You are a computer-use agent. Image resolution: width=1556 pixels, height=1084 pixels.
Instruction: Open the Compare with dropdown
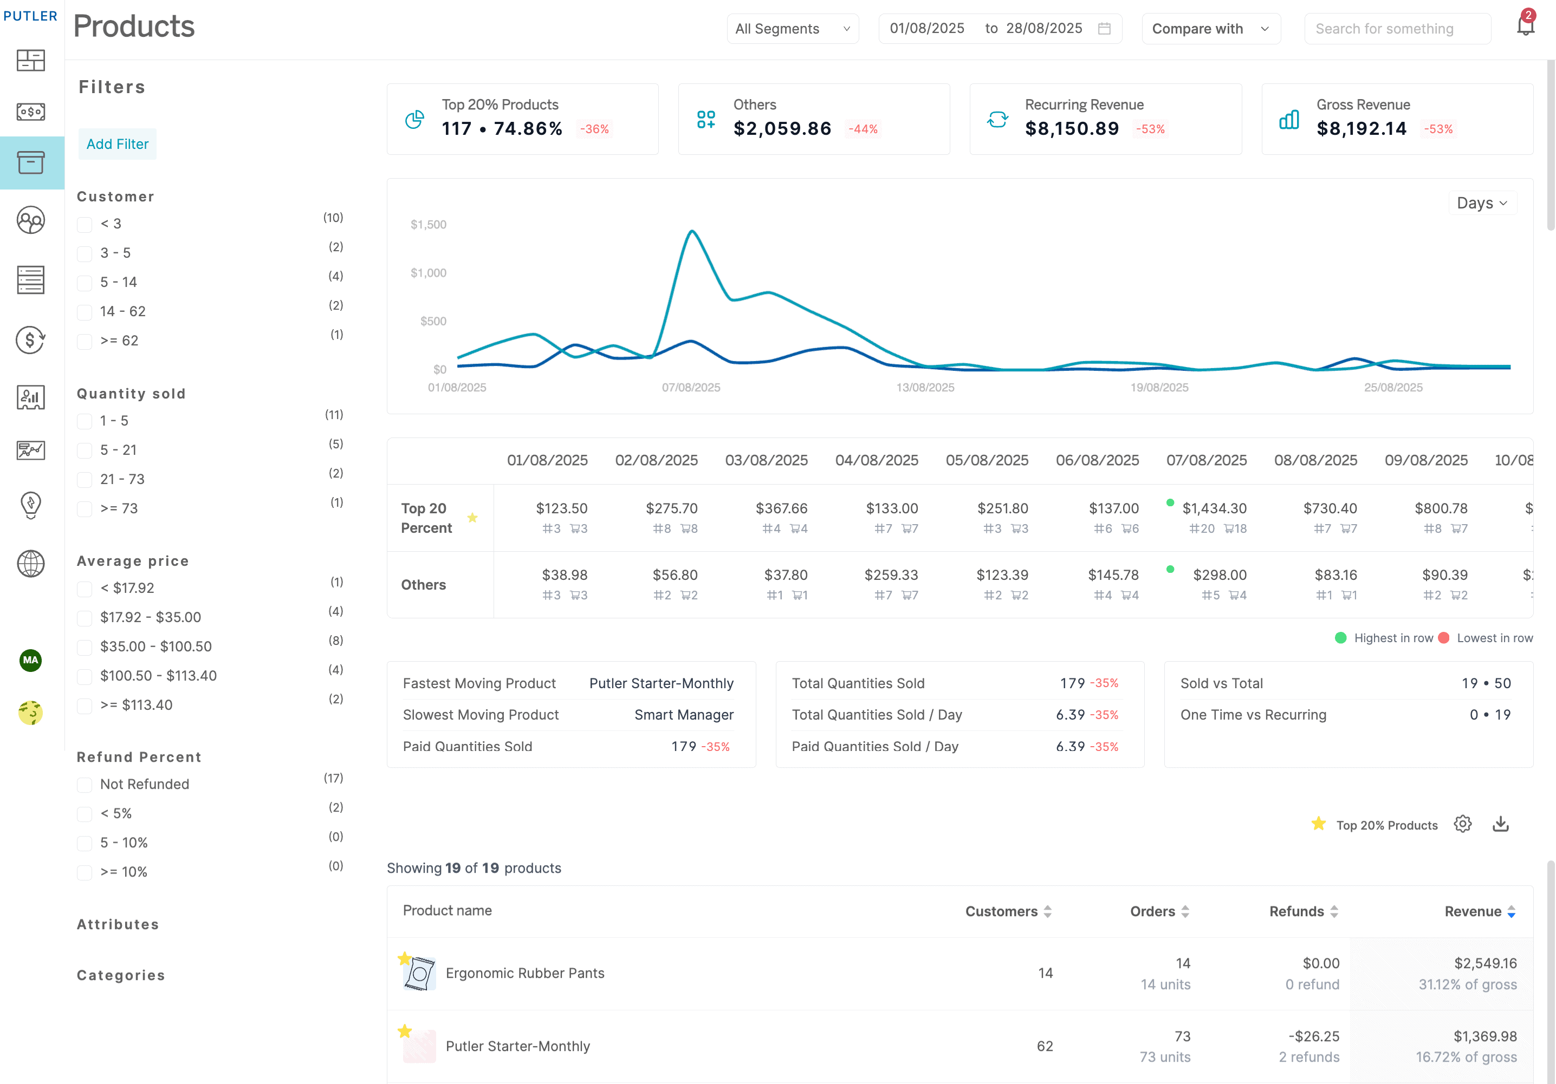(x=1211, y=29)
